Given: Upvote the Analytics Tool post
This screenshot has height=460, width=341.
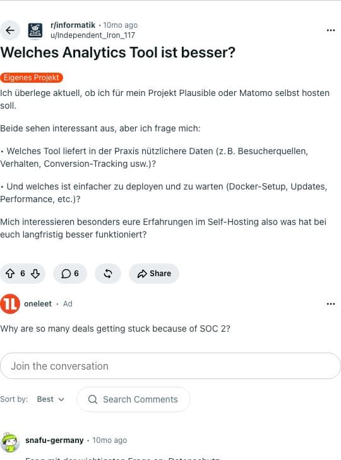Looking at the screenshot, I should [10, 274].
